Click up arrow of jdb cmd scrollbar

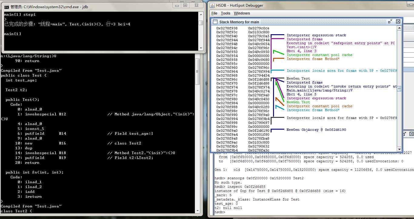pos(201,15)
